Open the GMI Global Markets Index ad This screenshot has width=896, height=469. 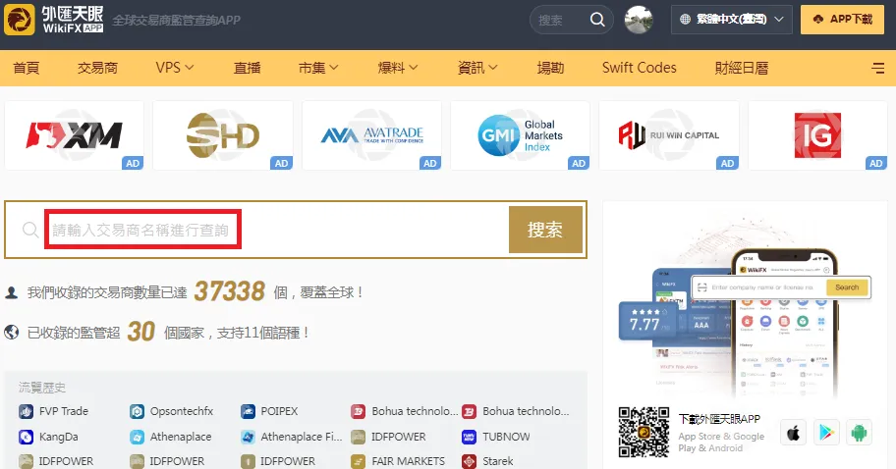click(520, 135)
